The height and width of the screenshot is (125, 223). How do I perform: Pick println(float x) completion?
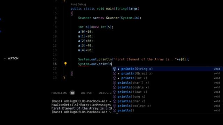click(167, 92)
